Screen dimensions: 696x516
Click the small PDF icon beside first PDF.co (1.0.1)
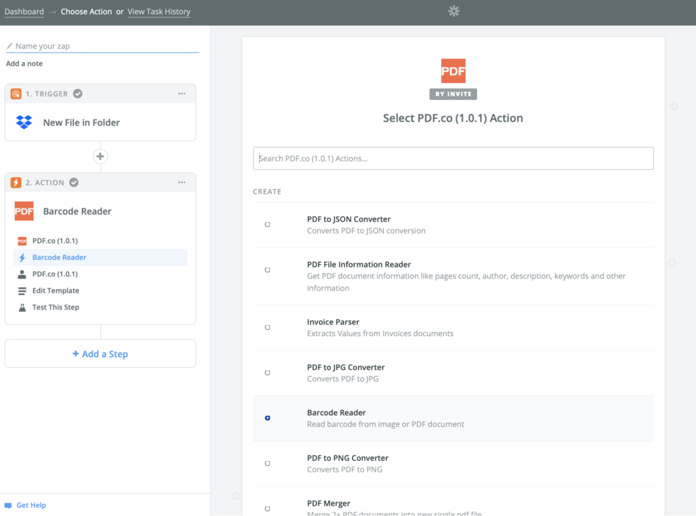tap(22, 241)
